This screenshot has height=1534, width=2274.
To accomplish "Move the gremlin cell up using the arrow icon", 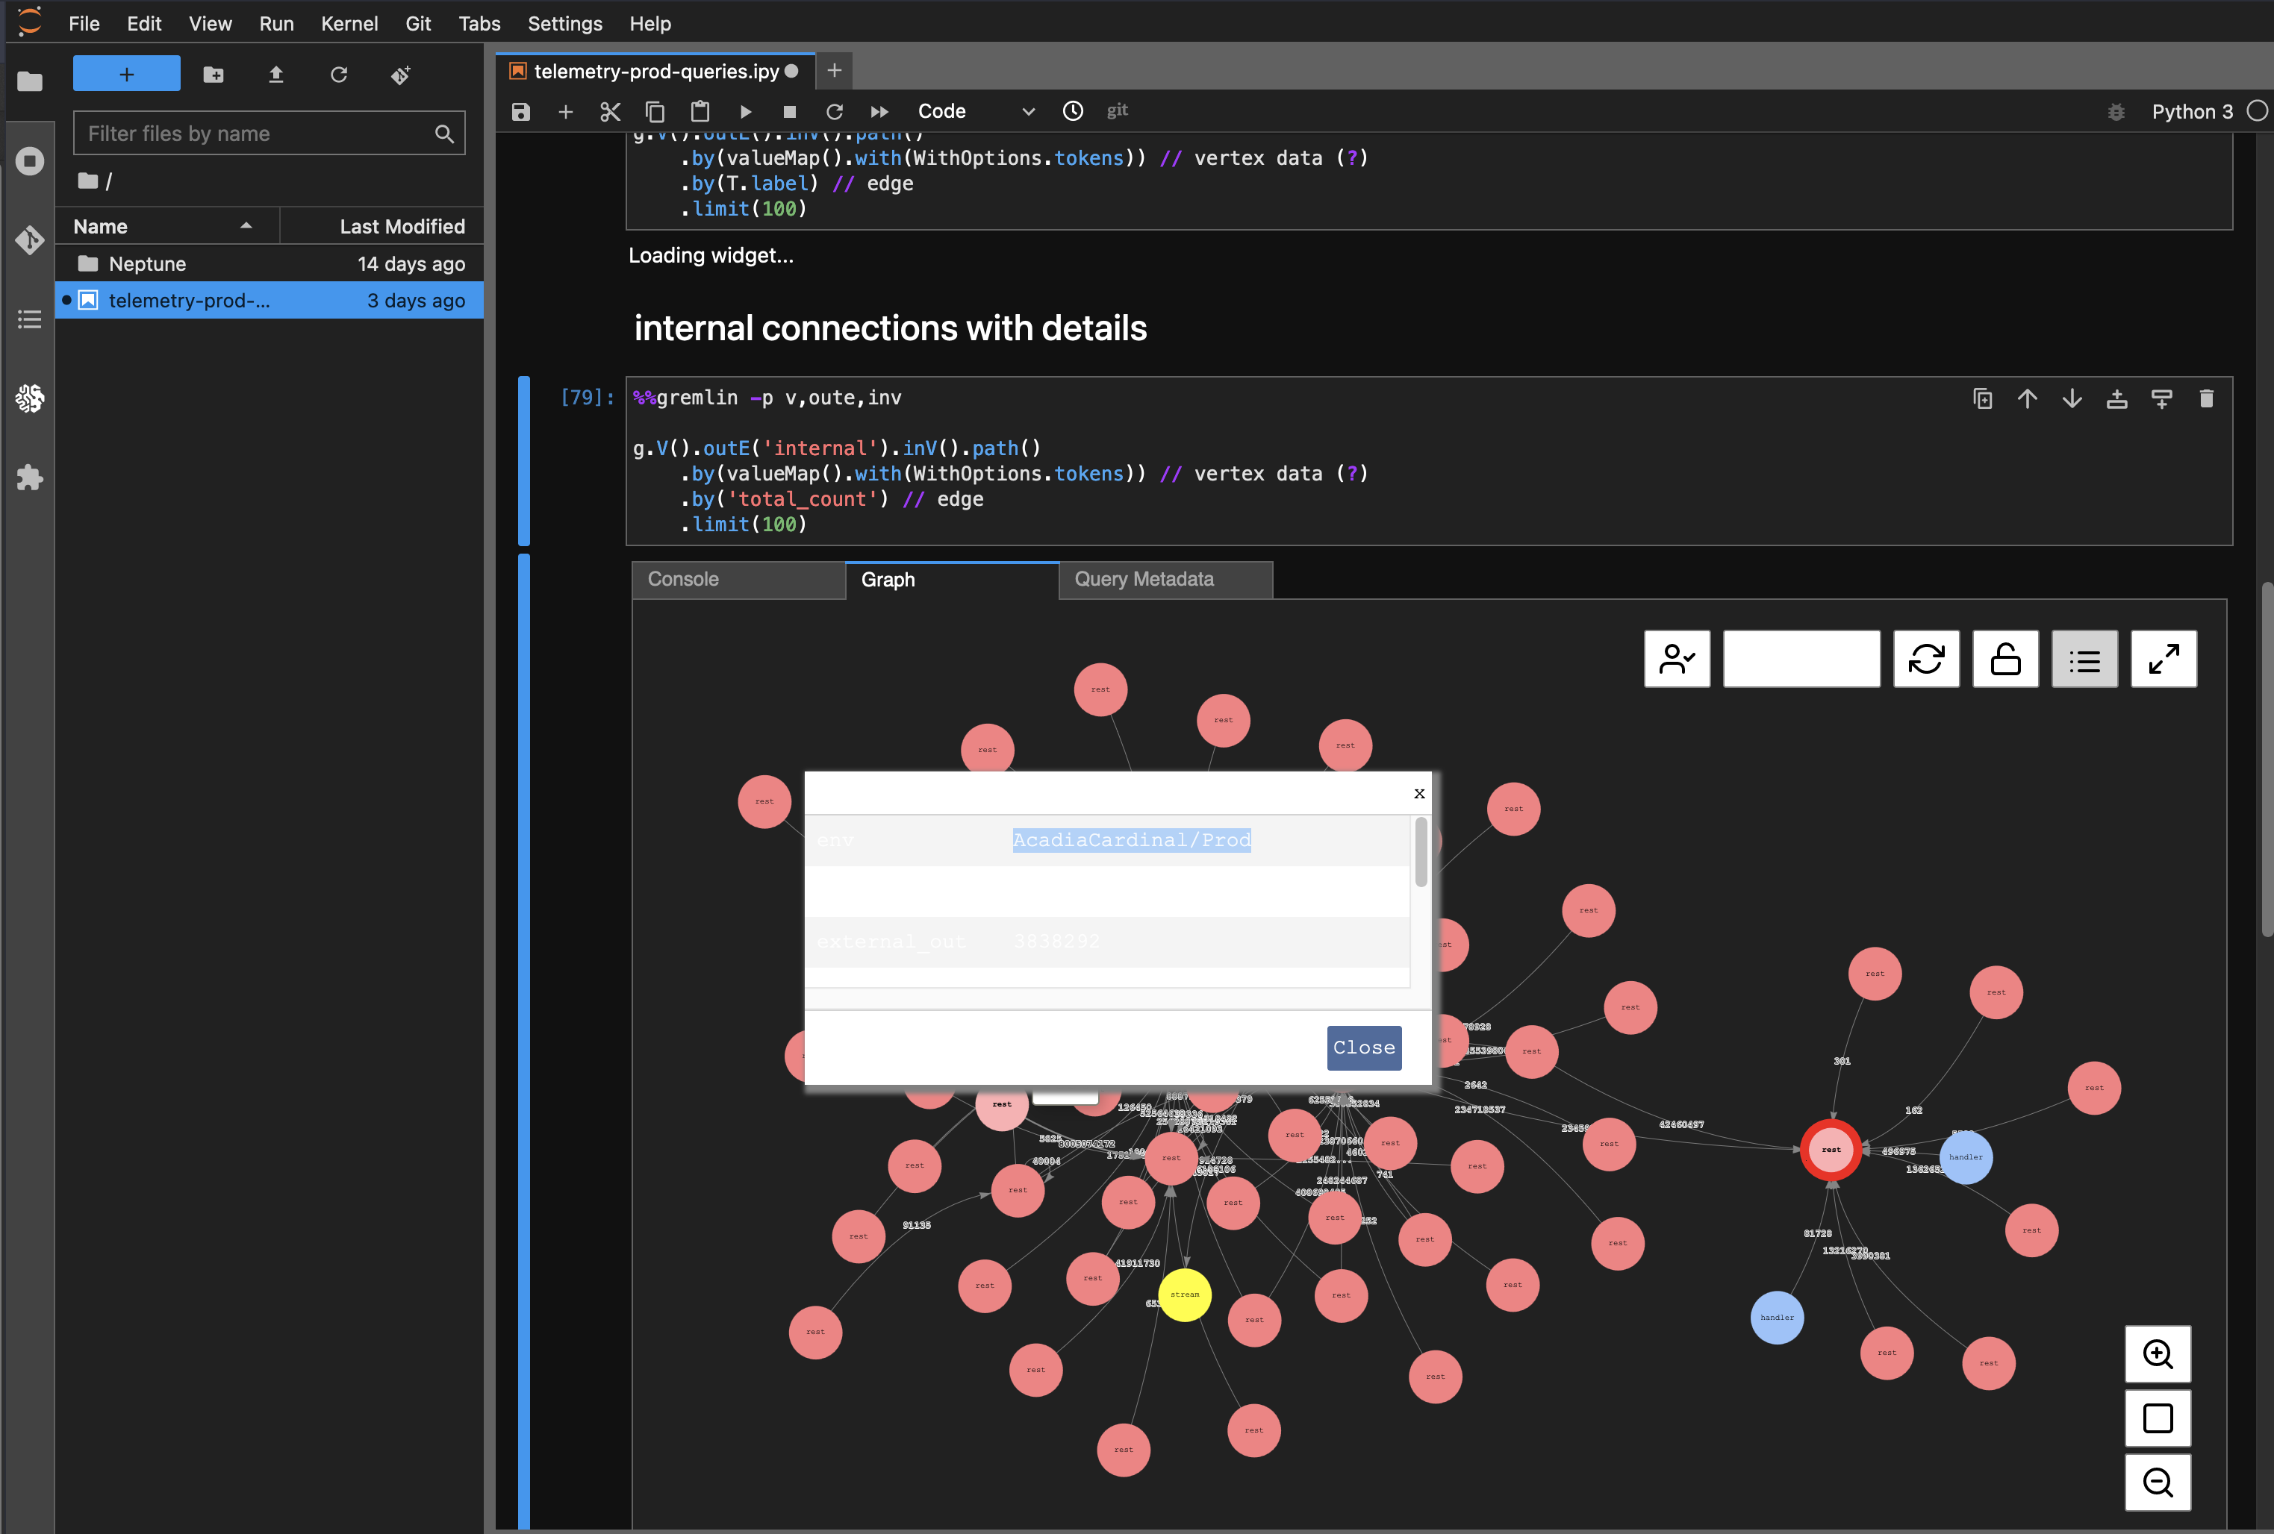I will click(2028, 399).
